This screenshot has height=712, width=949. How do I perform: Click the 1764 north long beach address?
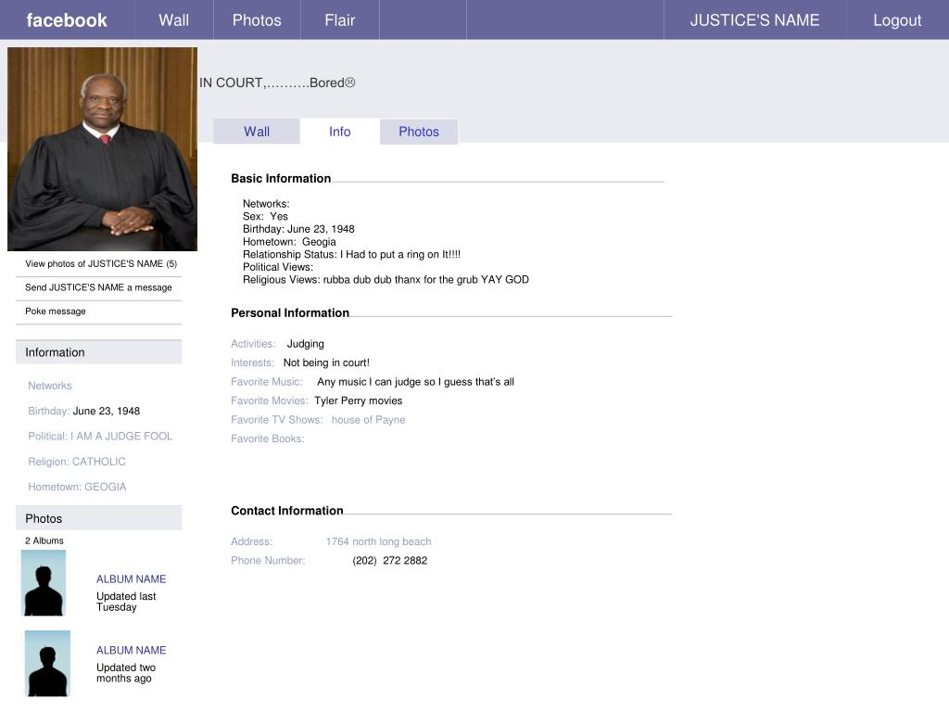[378, 541]
